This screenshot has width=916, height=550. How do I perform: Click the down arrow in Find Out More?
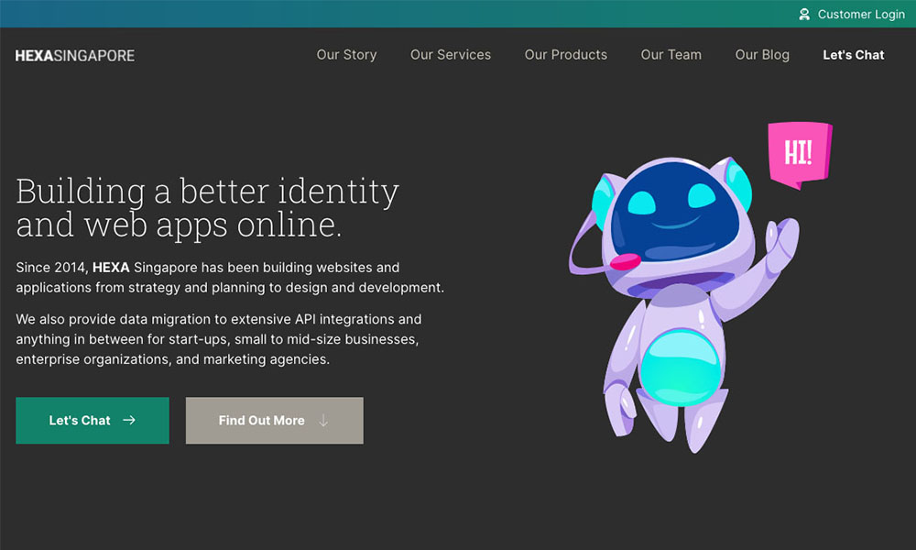(x=323, y=421)
